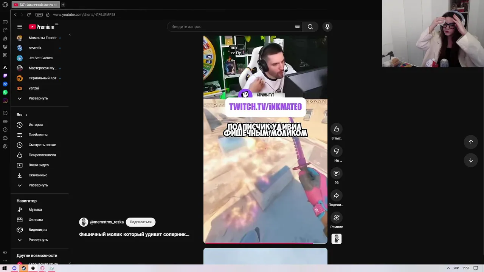Go to next short with down arrow
The image size is (484, 272).
(x=471, y=160)
